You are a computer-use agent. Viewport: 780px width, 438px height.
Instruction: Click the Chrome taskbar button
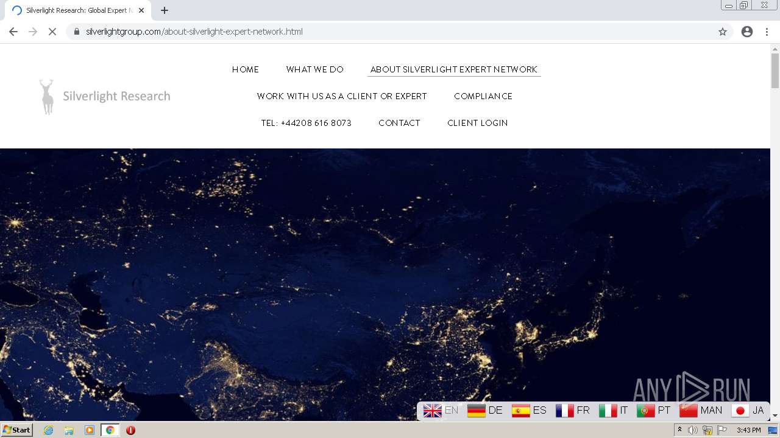(x=110, y=430)
